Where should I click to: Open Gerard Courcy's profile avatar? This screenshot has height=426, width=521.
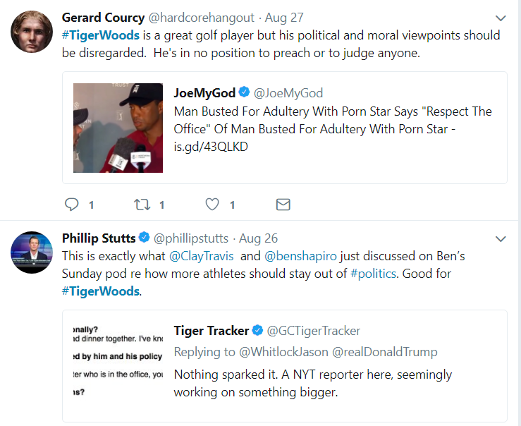point(32,32)
